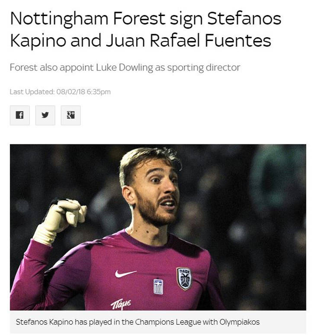Viewport: 318px width, 335px height.
Task: Click the Πάμε sponsor logo on the shirt
Action: tap(121, 304)
